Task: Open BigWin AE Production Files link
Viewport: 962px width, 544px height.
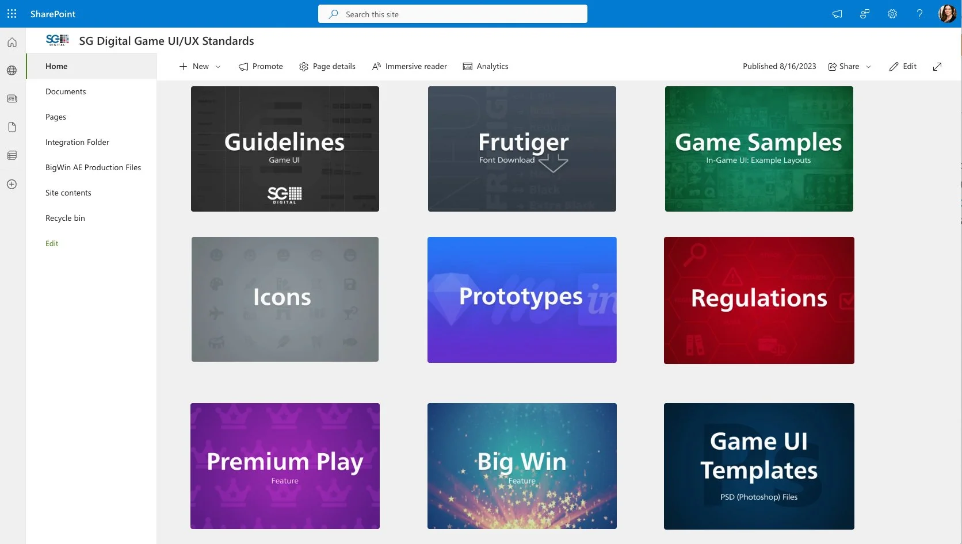Action: point(93,167)
